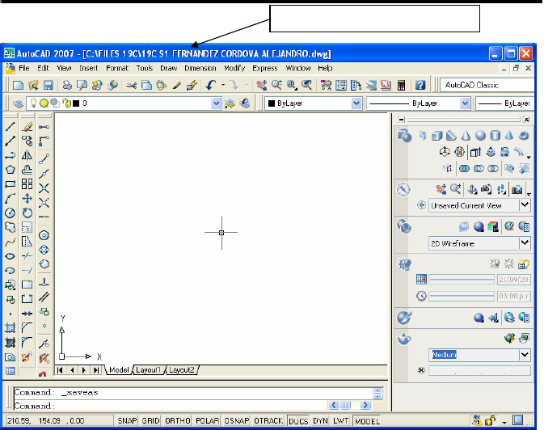The height and width of the screenshot is (430, 544).
Task: Click the previous view arrow button
Action: point(421,205)
